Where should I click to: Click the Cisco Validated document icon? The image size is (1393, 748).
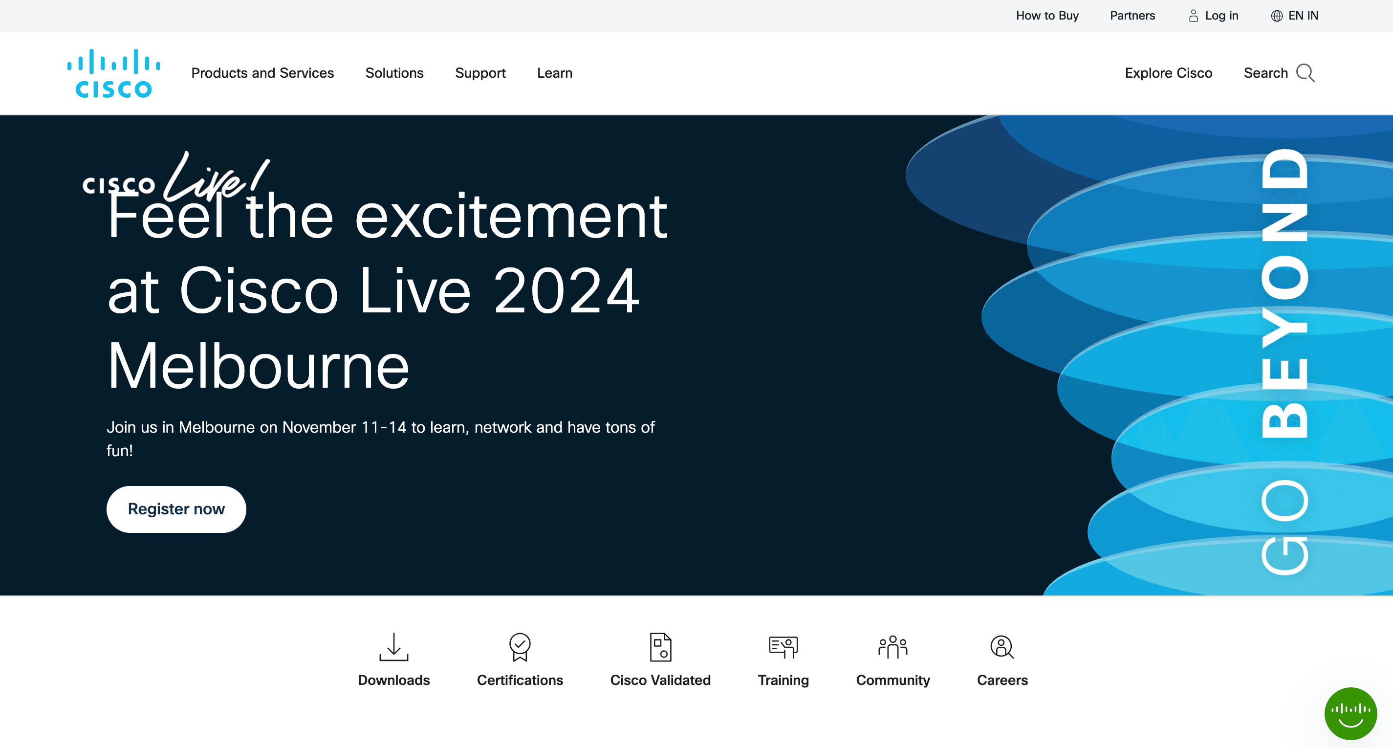tap(660, 647)
